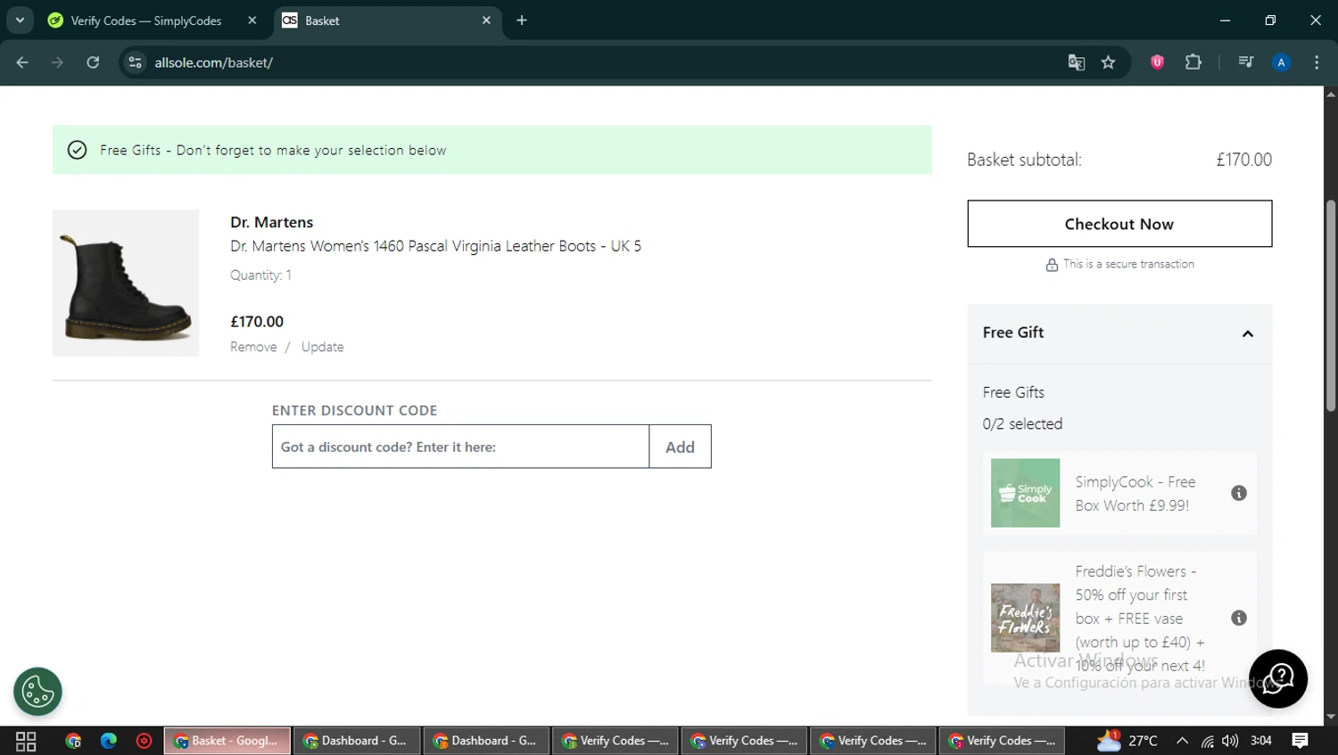1338x755 pixels.
Task: Select the Basket browser tab
Action: click(x=387, y=21)
